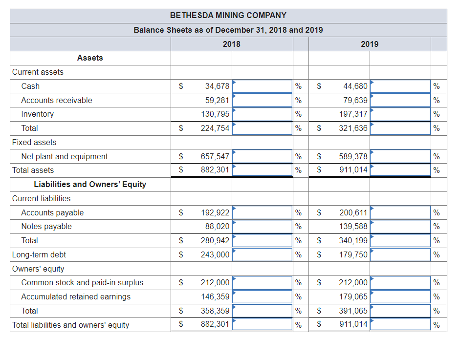Focus the 2018 Notes payable percentage input
This screenshot has width=461, height=338.
pyautogui.click(x=262, y=227)
